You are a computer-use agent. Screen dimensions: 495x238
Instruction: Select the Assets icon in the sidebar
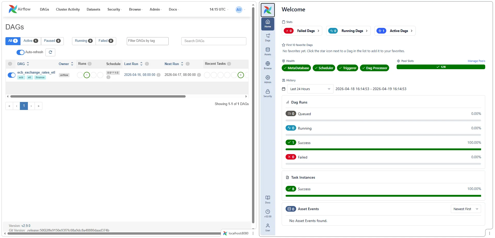point(268,51)
